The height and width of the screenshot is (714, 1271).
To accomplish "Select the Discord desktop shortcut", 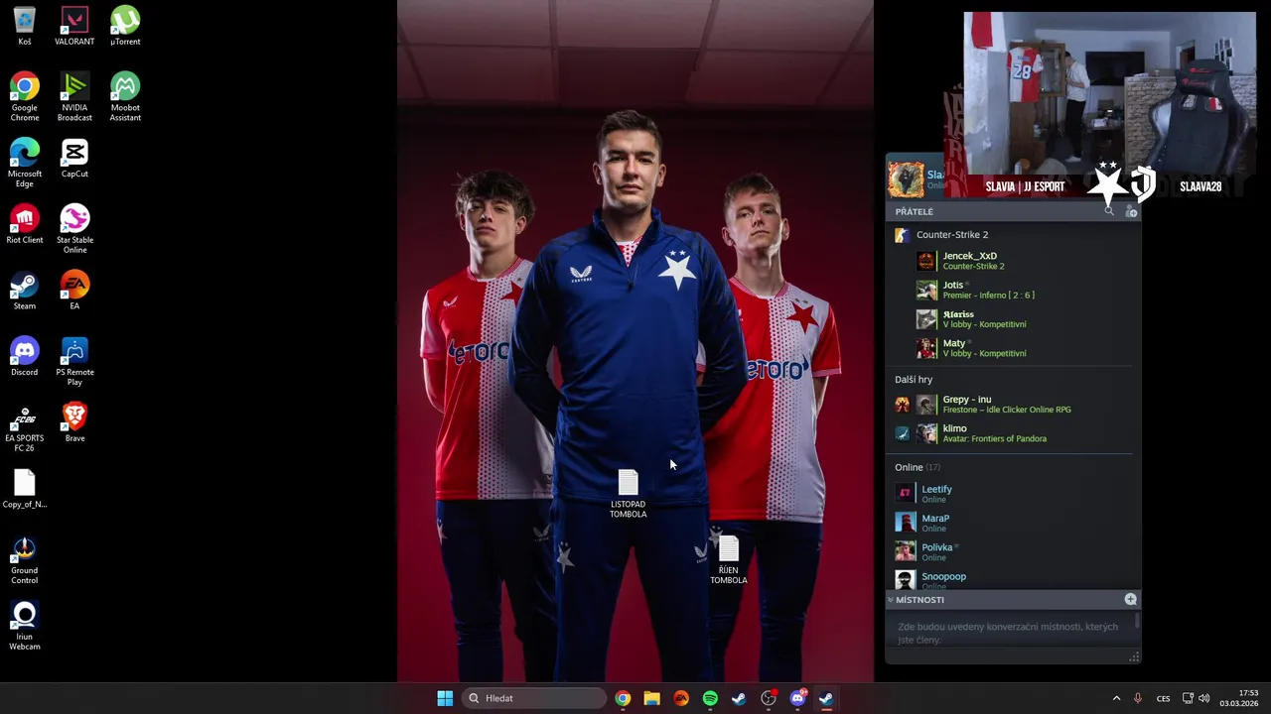I will point(25,357).
